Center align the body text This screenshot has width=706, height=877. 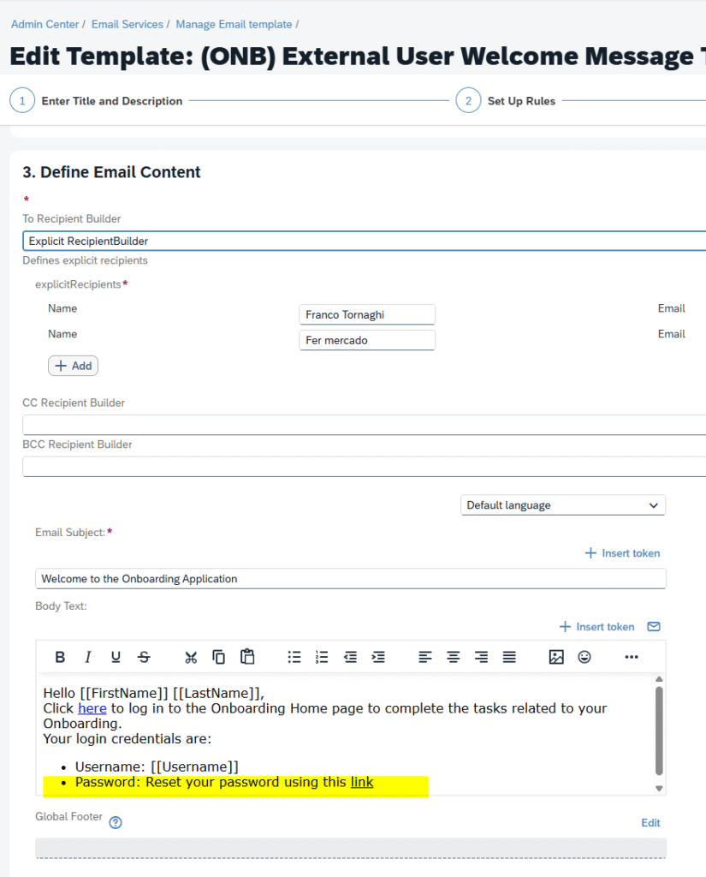[x=454, y=657]
